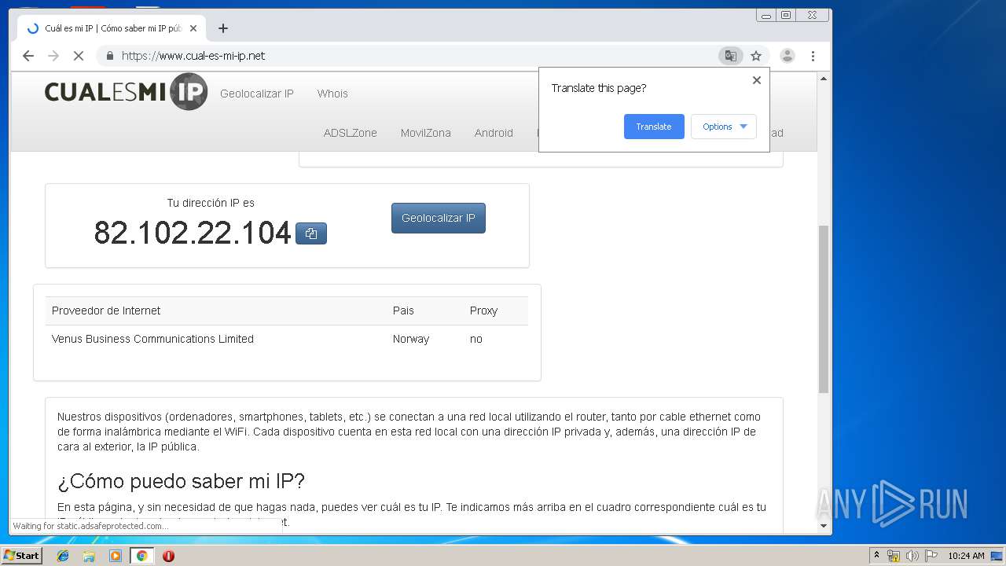1006x566 pixels.
Task: Open the Chrome three-dot menu
Action: tap(813, 56)
